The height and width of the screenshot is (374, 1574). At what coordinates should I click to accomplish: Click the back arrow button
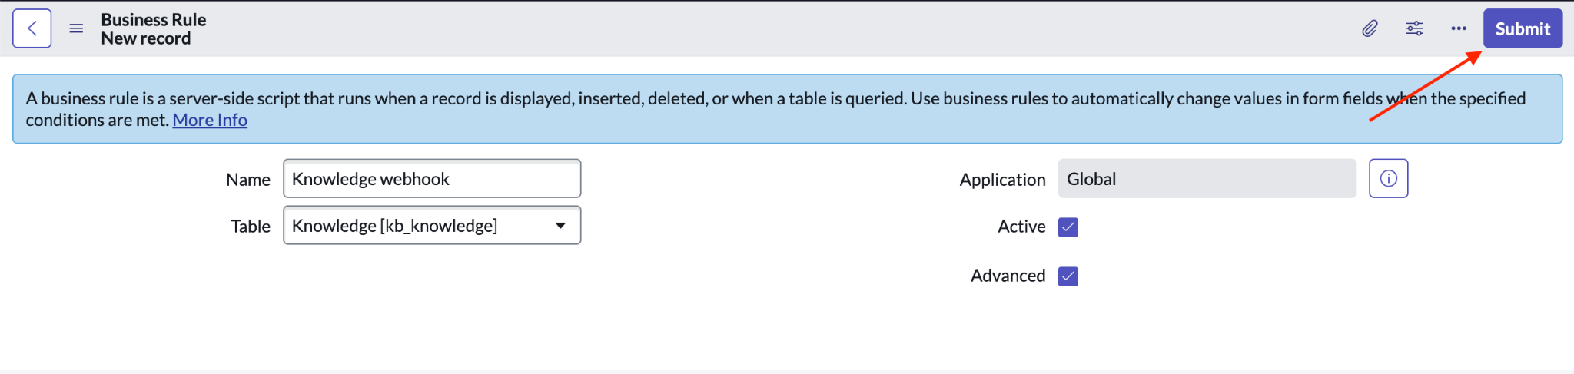tap(32, 28)
